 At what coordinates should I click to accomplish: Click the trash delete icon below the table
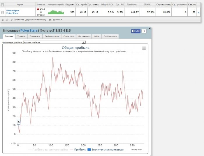click(x=3, y=19)
